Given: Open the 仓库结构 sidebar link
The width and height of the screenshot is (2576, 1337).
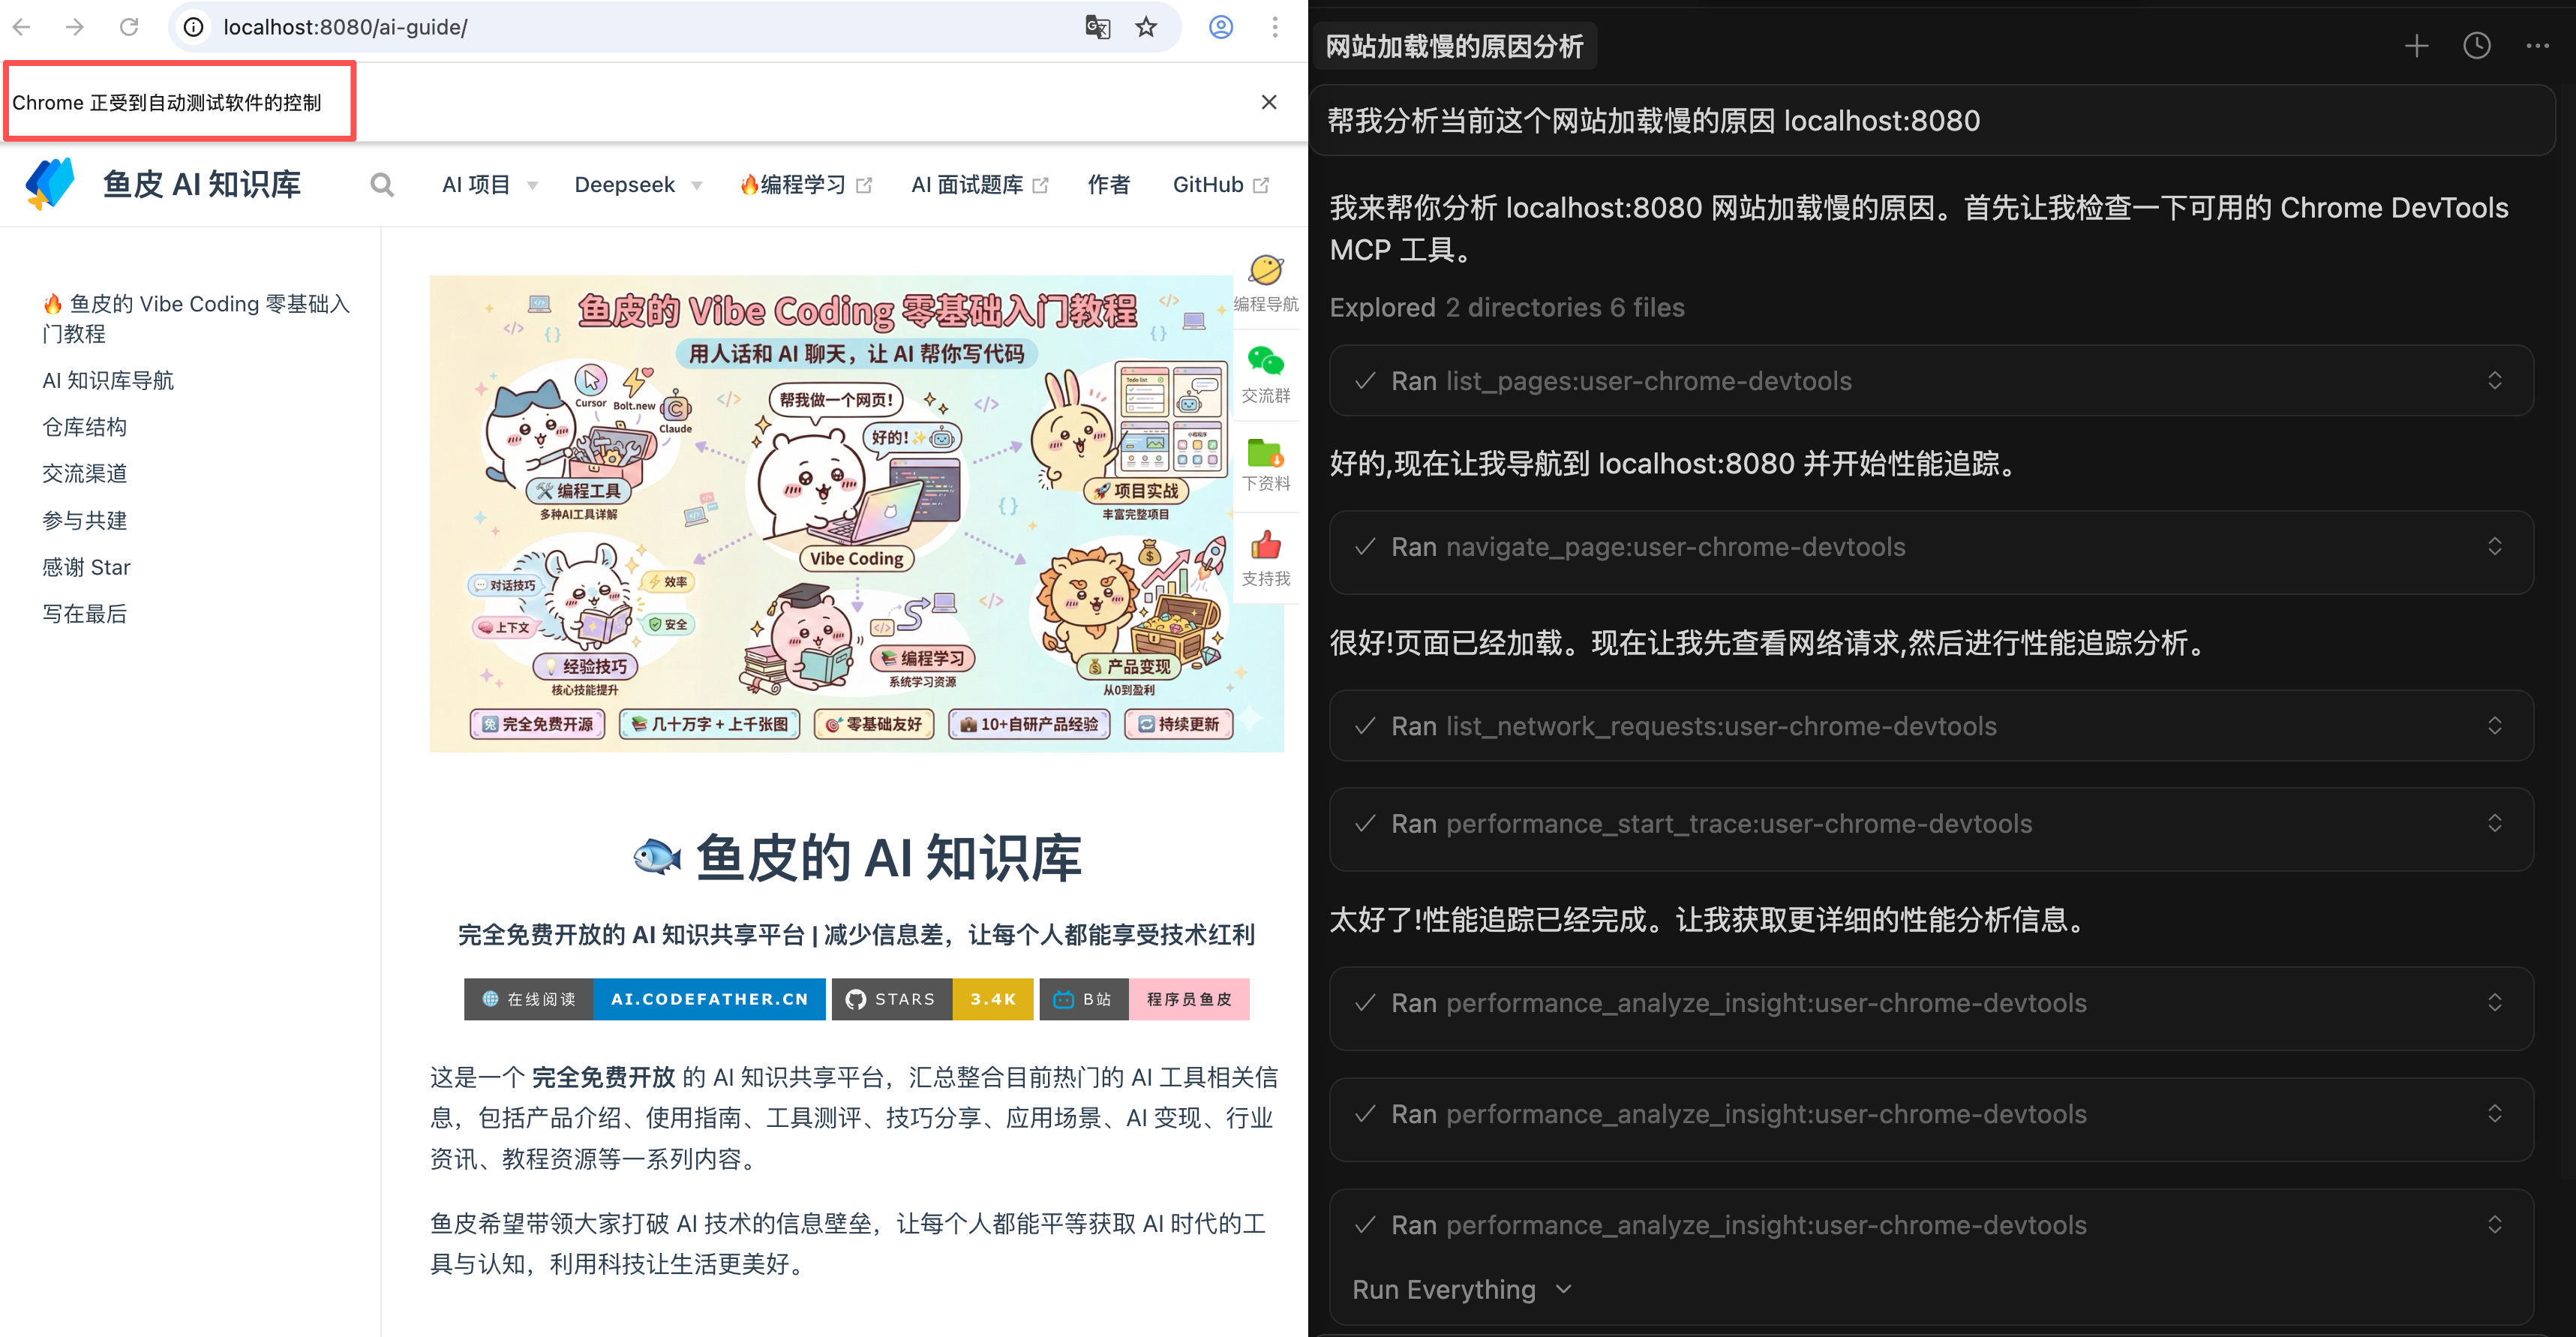Looking at the screenshot, I should pyautogui.click(x=85, y=427).
